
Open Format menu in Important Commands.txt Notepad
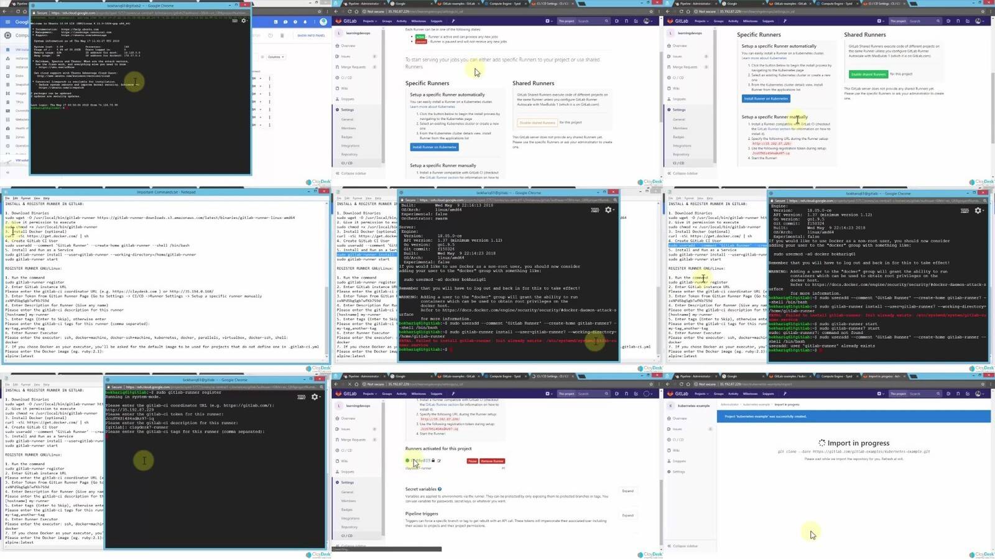(x=25, y=198)
